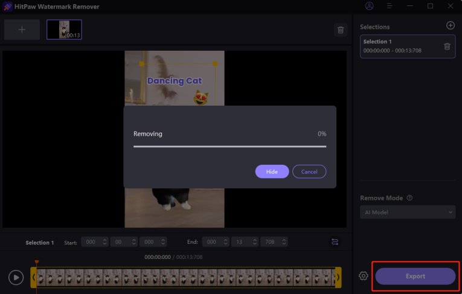Play the video with the play button
The width and height of the screenshot is (462, 294).
[16, 277]
